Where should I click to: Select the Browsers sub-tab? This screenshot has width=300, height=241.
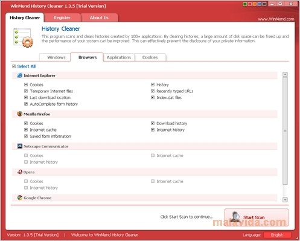(88, 57)
